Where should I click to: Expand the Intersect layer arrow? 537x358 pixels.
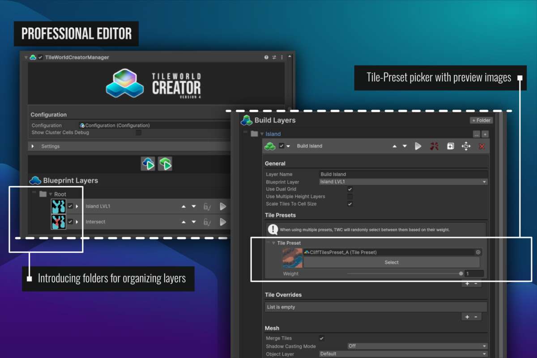77,222
